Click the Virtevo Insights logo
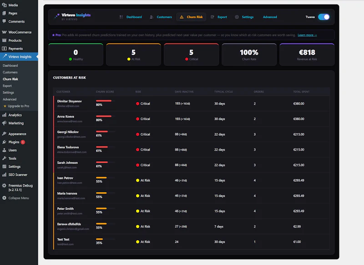This screenshot has height=265, width=364. point(72,16)
